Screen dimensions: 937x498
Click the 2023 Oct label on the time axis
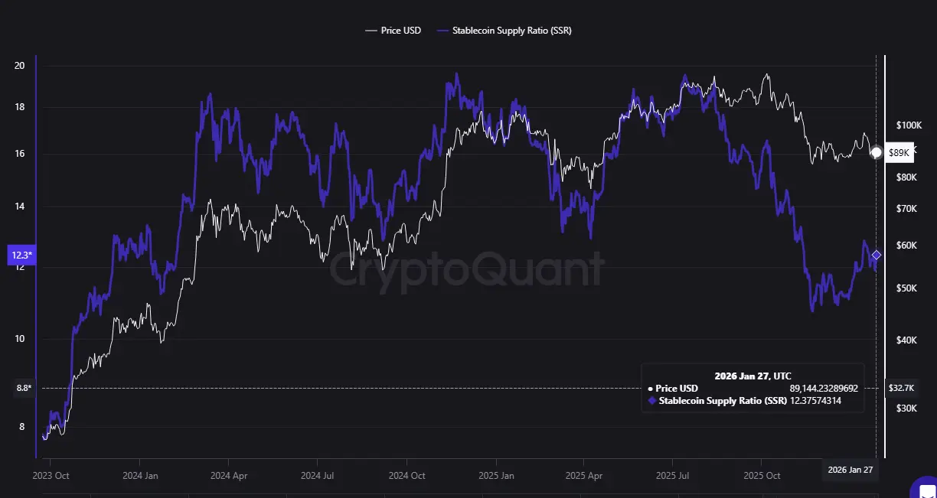point(51,475)
